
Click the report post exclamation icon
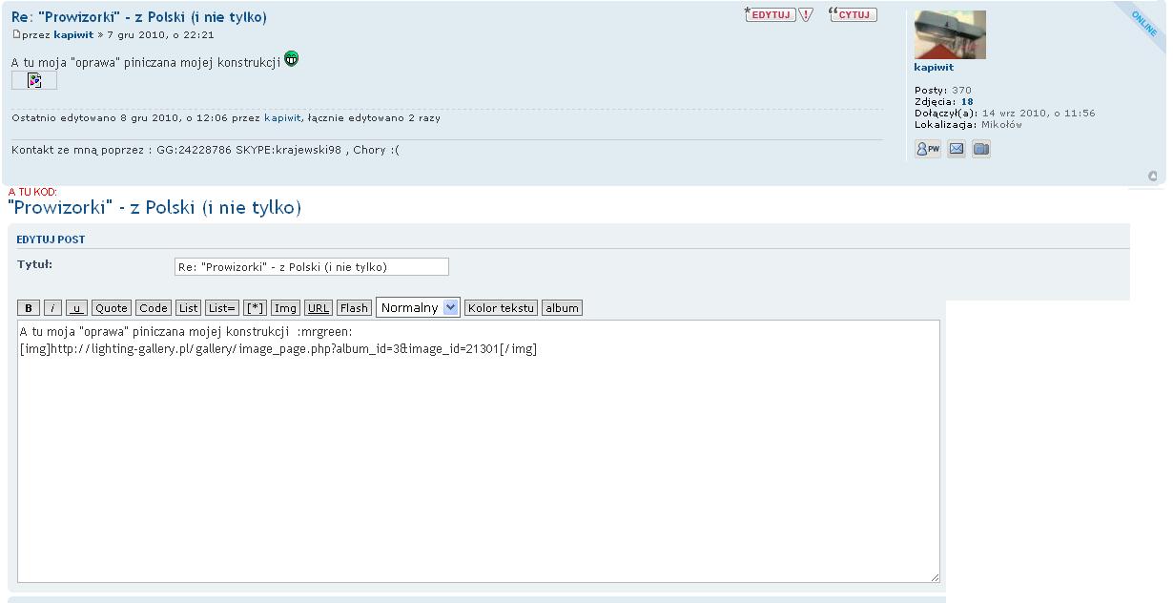tap(806, 14)
